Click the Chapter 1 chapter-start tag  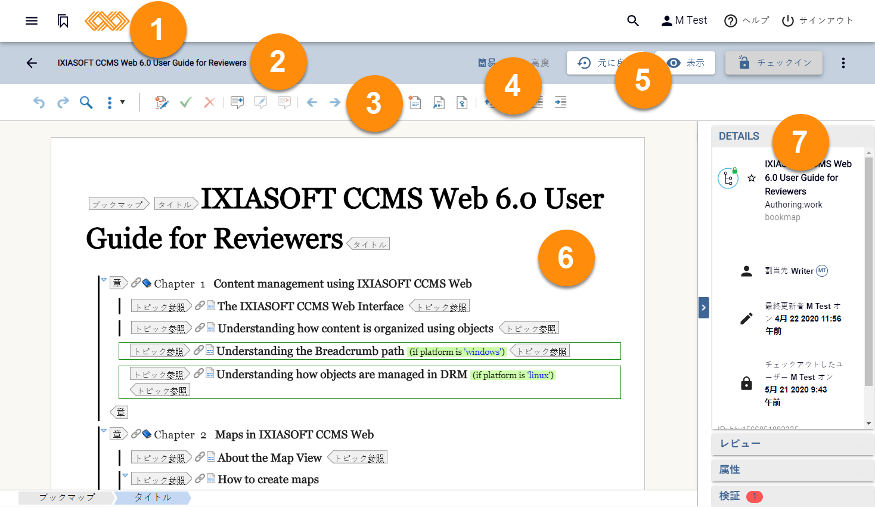(119, 283)
